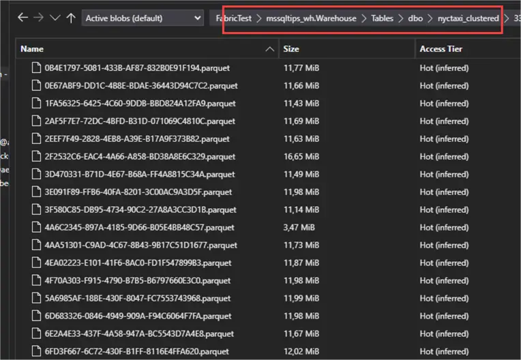The width and height of the screenshot is (521, 360).
Task: Click the 12,02 MiB size value
Action: 301,351
